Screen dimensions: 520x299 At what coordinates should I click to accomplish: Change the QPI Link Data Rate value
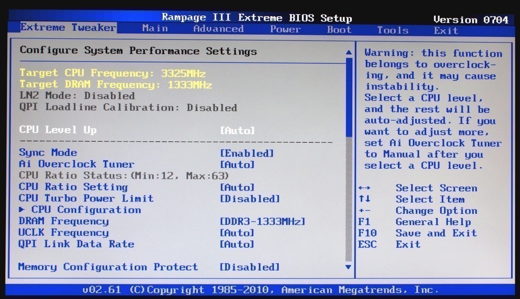pos(238,244)
